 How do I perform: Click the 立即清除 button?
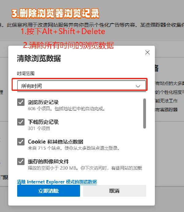click(48, 191)
